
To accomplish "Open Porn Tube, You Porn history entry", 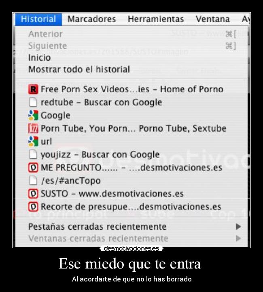I will (x=131, y=128).
